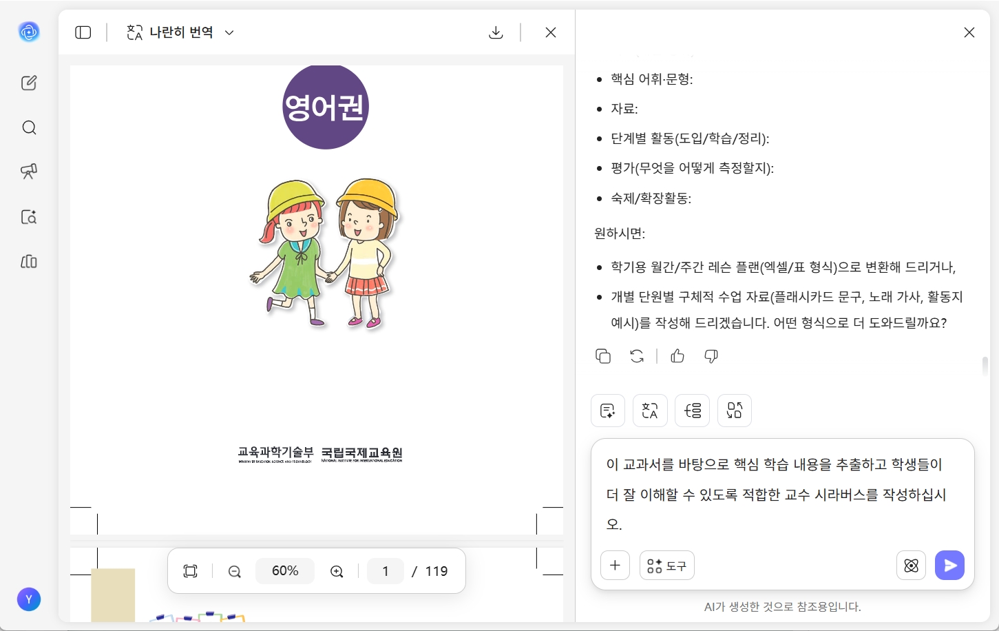Viewport: 999px width, 631px height.
Task: Send the typed message
Action: click(949, 565)
